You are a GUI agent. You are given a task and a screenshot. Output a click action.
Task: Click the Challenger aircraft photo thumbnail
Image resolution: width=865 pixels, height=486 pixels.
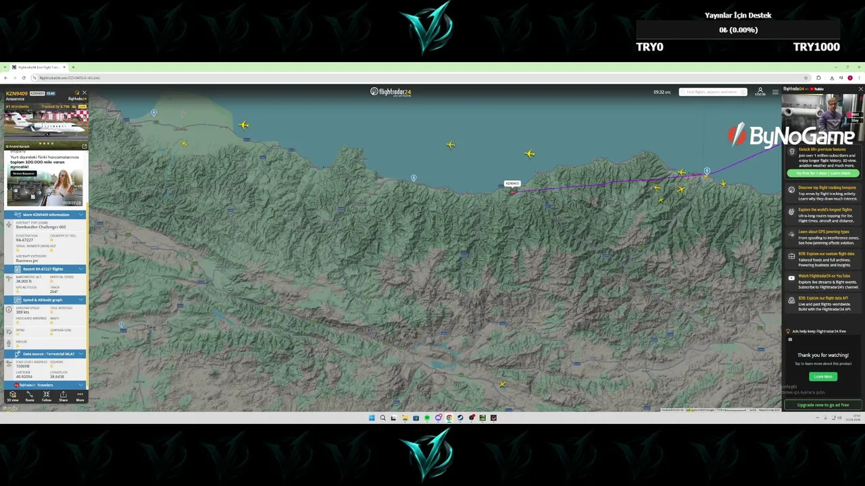click(46, 126)
